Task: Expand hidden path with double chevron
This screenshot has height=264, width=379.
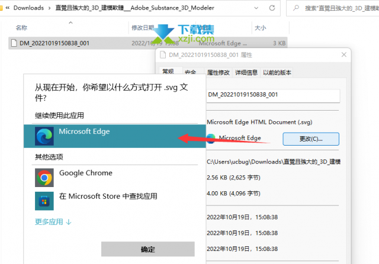Action: [x=8, y=8]
